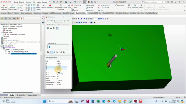Toggle checkbox for Stok güncellemesi
Image resolution: width=186 pixels, height=104 pixels.
coord(3,34)
